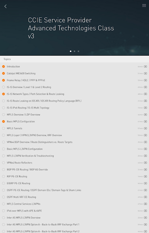Play the Frame Relay / HDLC video icon
Viewport: 149px width, 233px height.
pos(145,80)
